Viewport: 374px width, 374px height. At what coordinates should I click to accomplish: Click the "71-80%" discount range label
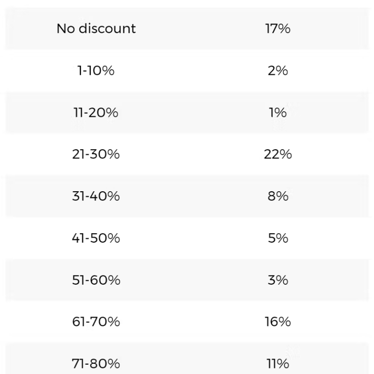point(96,363)
